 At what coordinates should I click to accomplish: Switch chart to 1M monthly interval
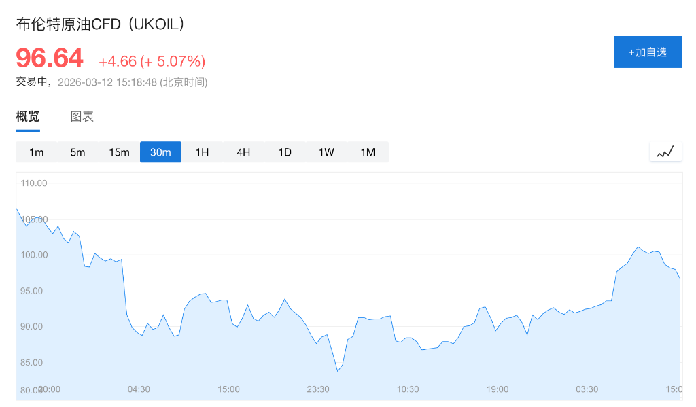[368, 152]
